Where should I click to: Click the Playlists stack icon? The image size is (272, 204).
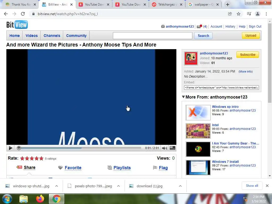[110, 168]
